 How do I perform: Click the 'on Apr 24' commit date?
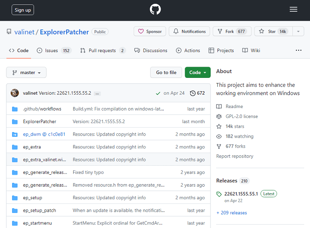[174, 93]
